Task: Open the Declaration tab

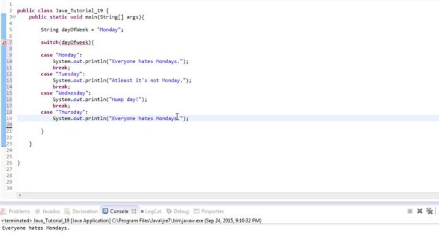Action: point(81,211)
